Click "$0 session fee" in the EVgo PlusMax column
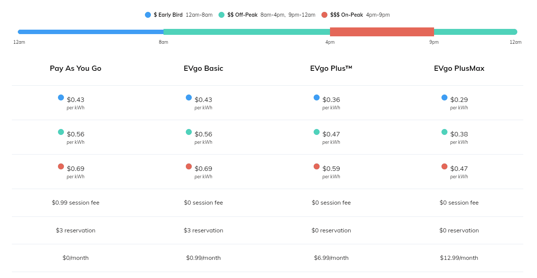Viewport: 537px width, 278px height. point(459,203)
